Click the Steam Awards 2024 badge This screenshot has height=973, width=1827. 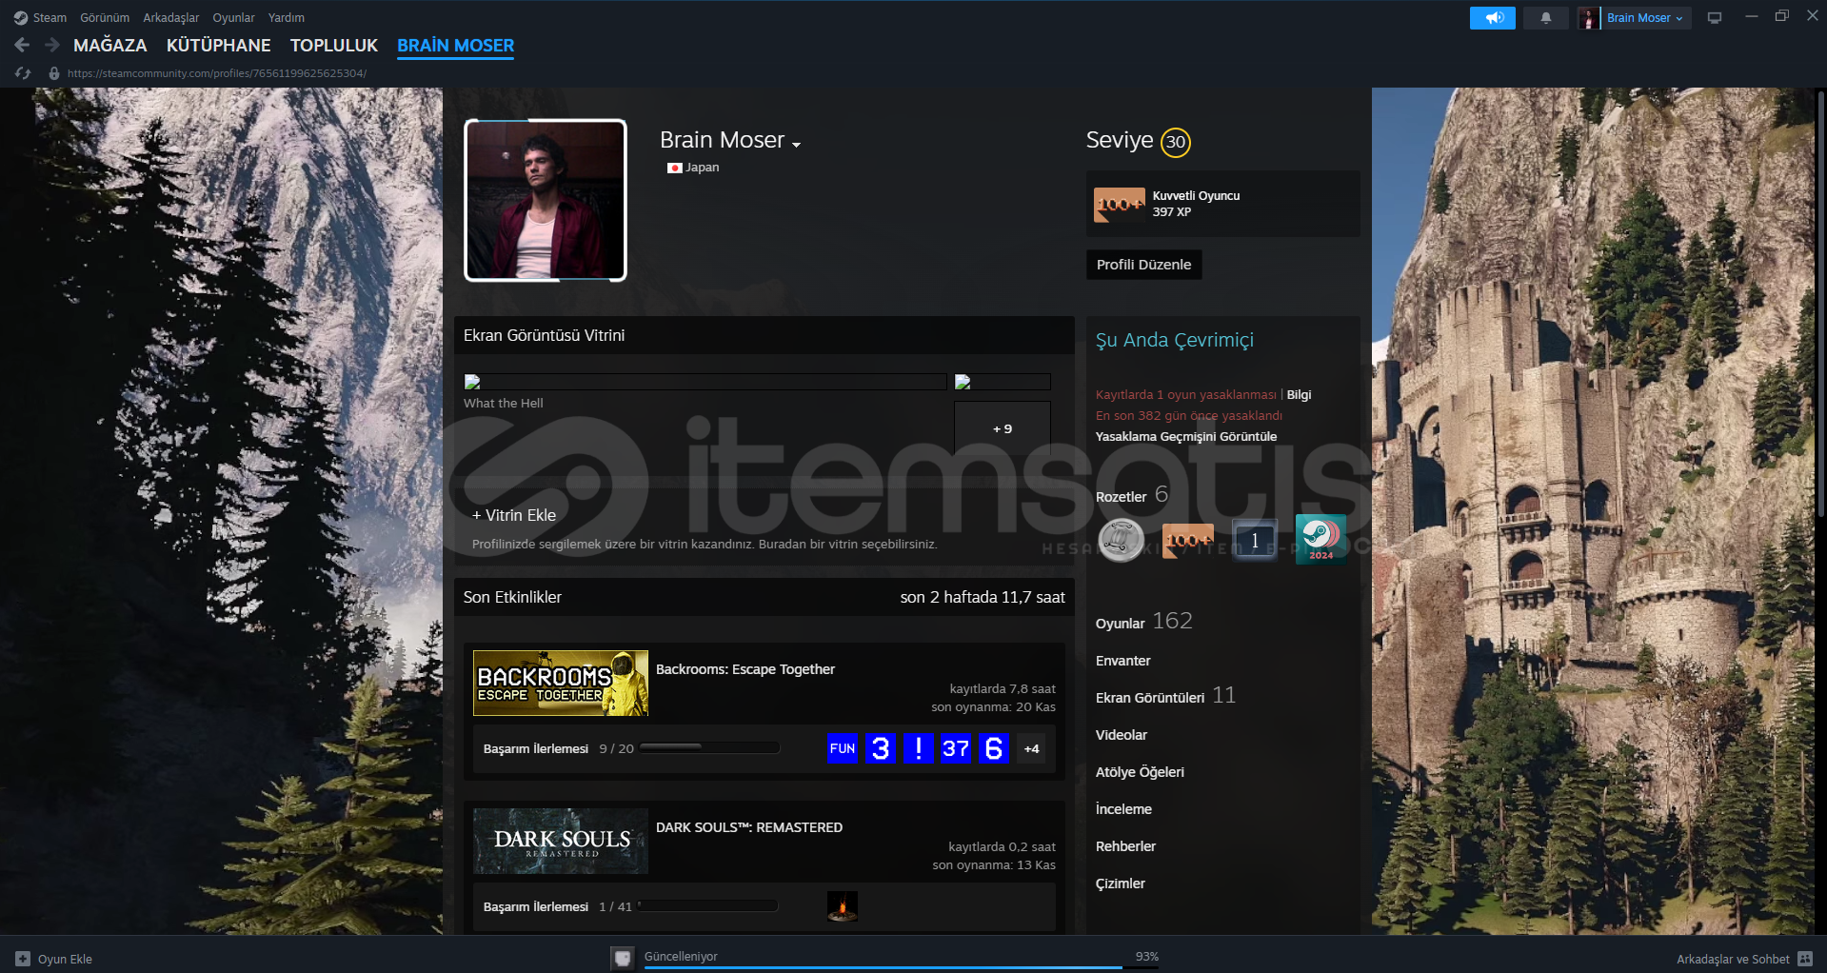[1321, 540]
